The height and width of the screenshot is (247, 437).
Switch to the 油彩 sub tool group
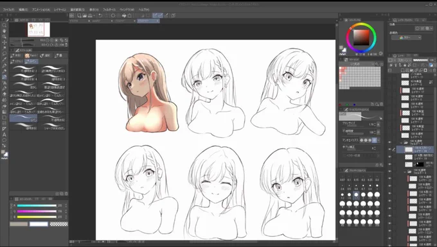coord(45,56)
